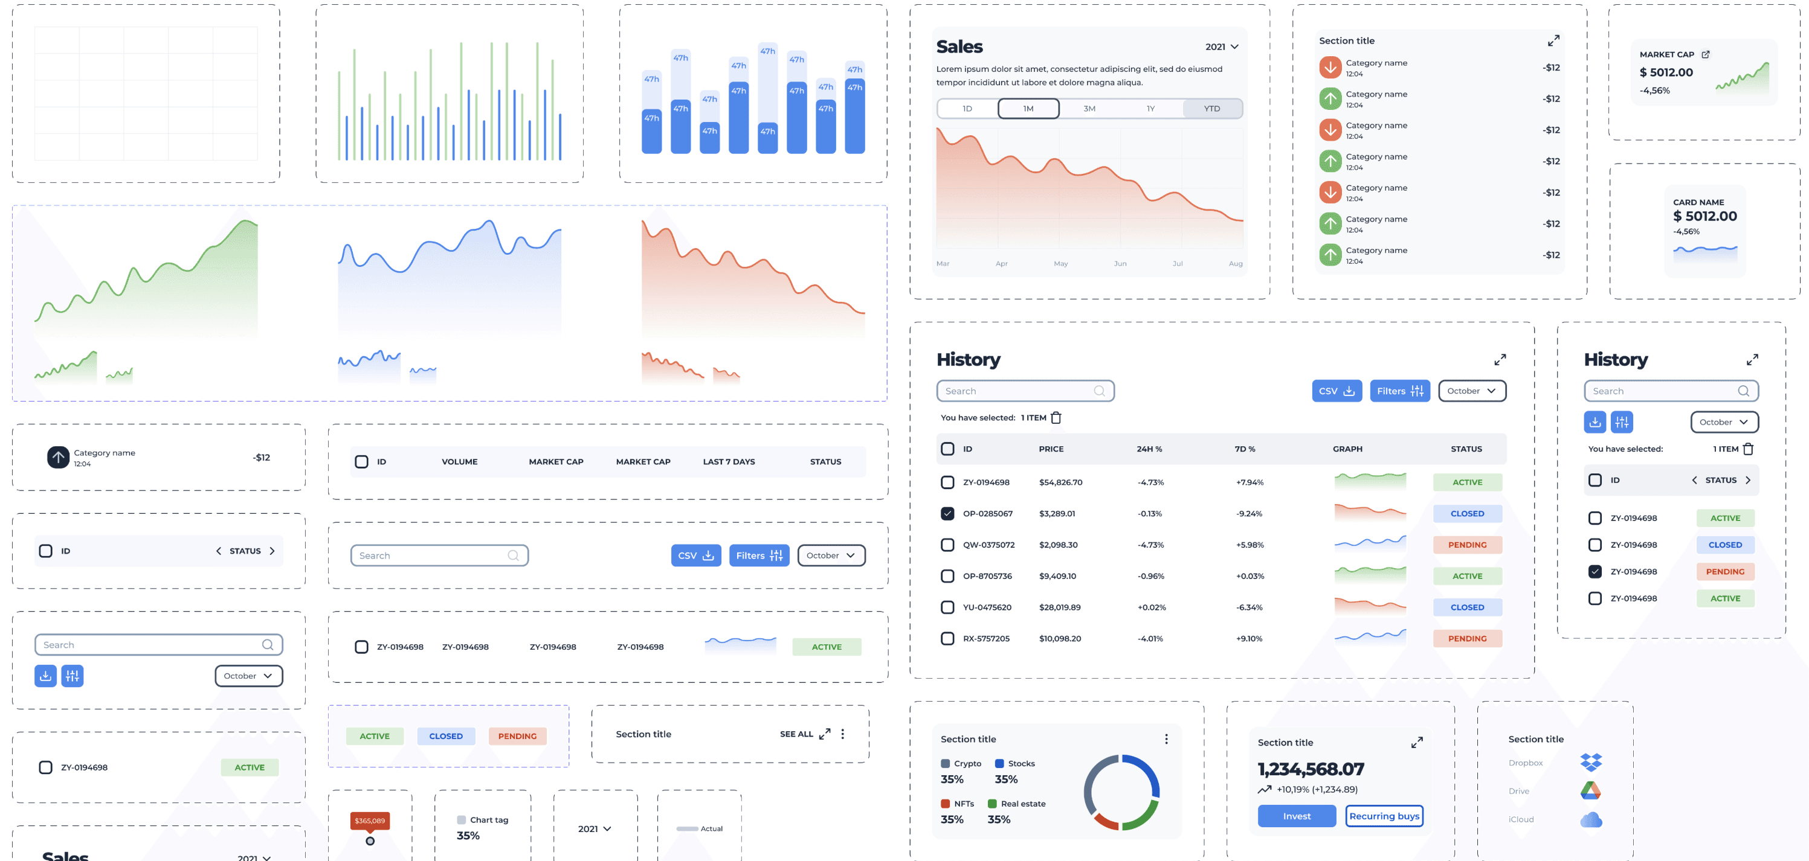Click search magnifier in large History search
Viewport: 1809px width, 861px height.
point(1099,391)
